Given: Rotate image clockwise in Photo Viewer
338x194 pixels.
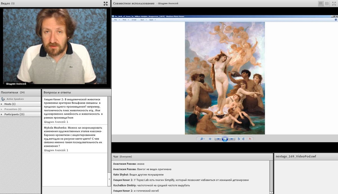Looking at the screenshot, I should tap(243, 139).
